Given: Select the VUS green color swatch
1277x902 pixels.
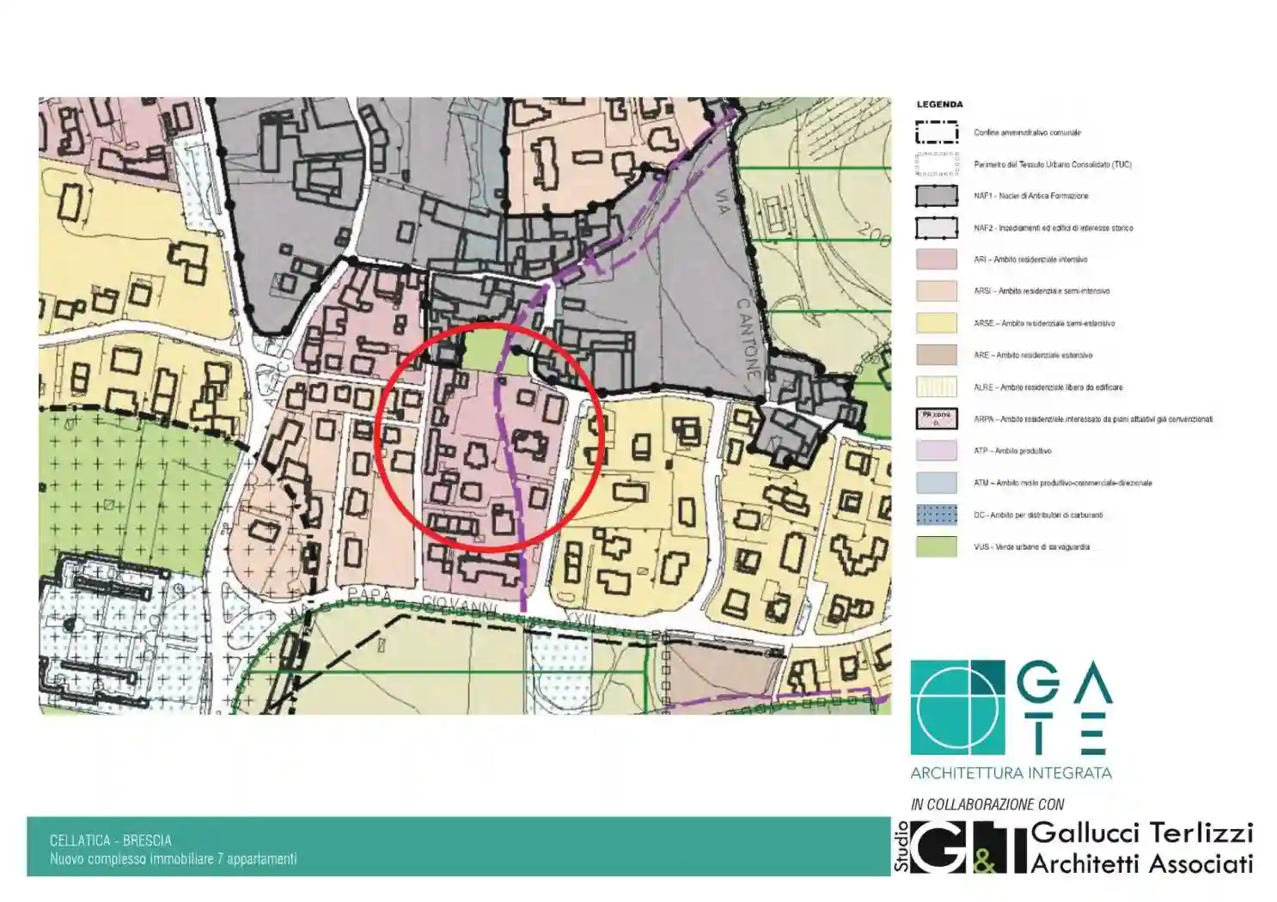Looking at the screenshot, I should click(936, 546).
